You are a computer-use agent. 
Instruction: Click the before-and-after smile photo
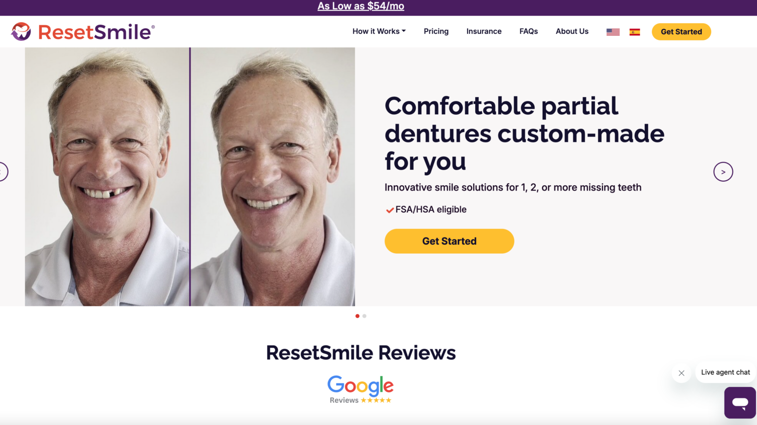190,176
